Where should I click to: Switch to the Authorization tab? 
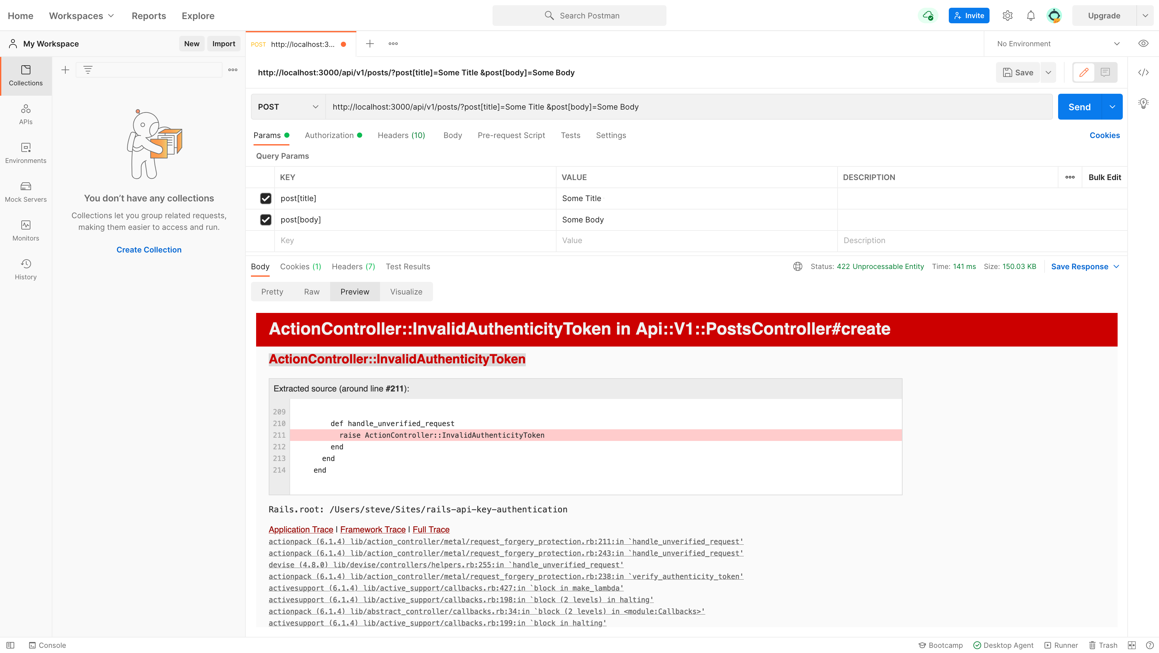(x=333, y=135)
